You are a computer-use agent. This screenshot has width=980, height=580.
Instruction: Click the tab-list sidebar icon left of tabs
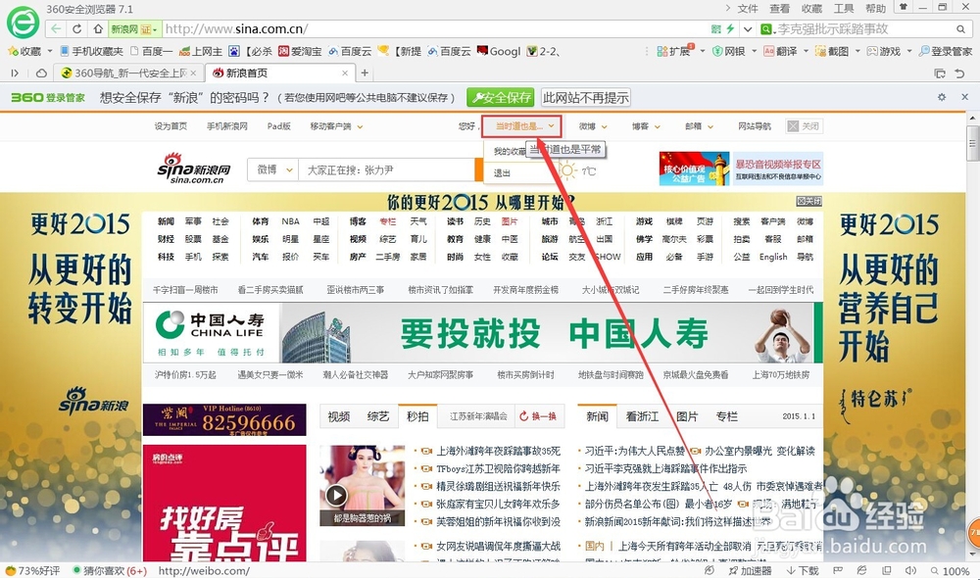coord(15,73)
